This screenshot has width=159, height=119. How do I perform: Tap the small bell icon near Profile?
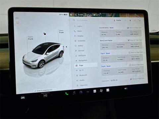[x=130, y=20]
